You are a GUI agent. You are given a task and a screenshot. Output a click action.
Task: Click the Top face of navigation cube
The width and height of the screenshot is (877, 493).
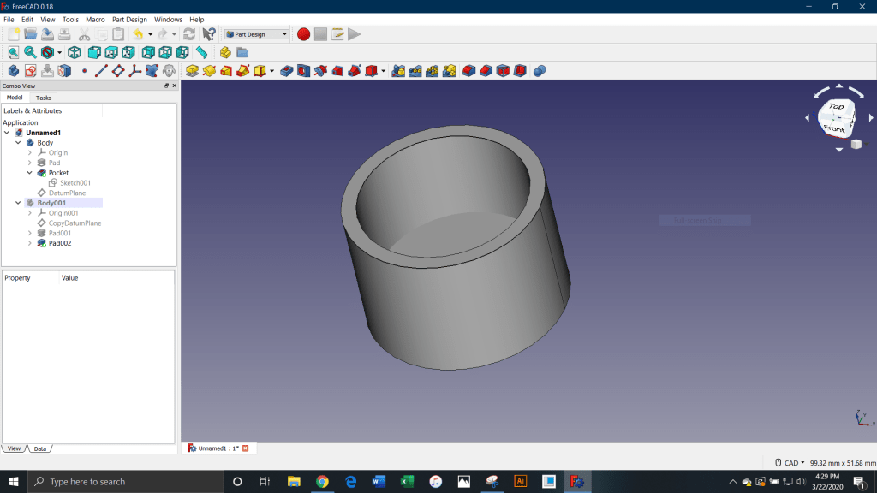[x=836, y=107]
